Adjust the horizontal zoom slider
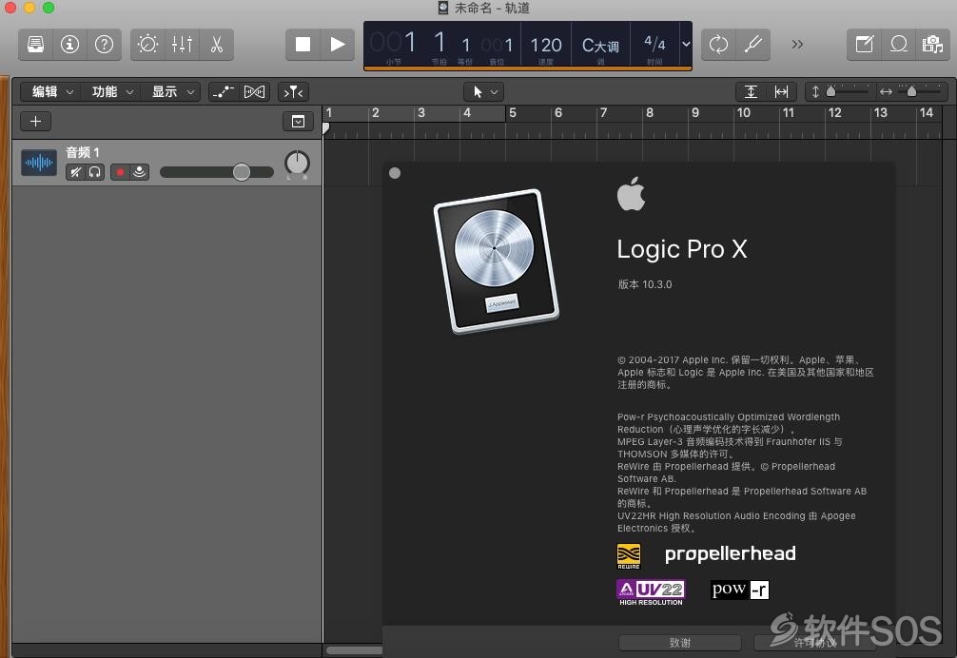The height and width of the screenshot is (658, 957). (x=912, y=91)
